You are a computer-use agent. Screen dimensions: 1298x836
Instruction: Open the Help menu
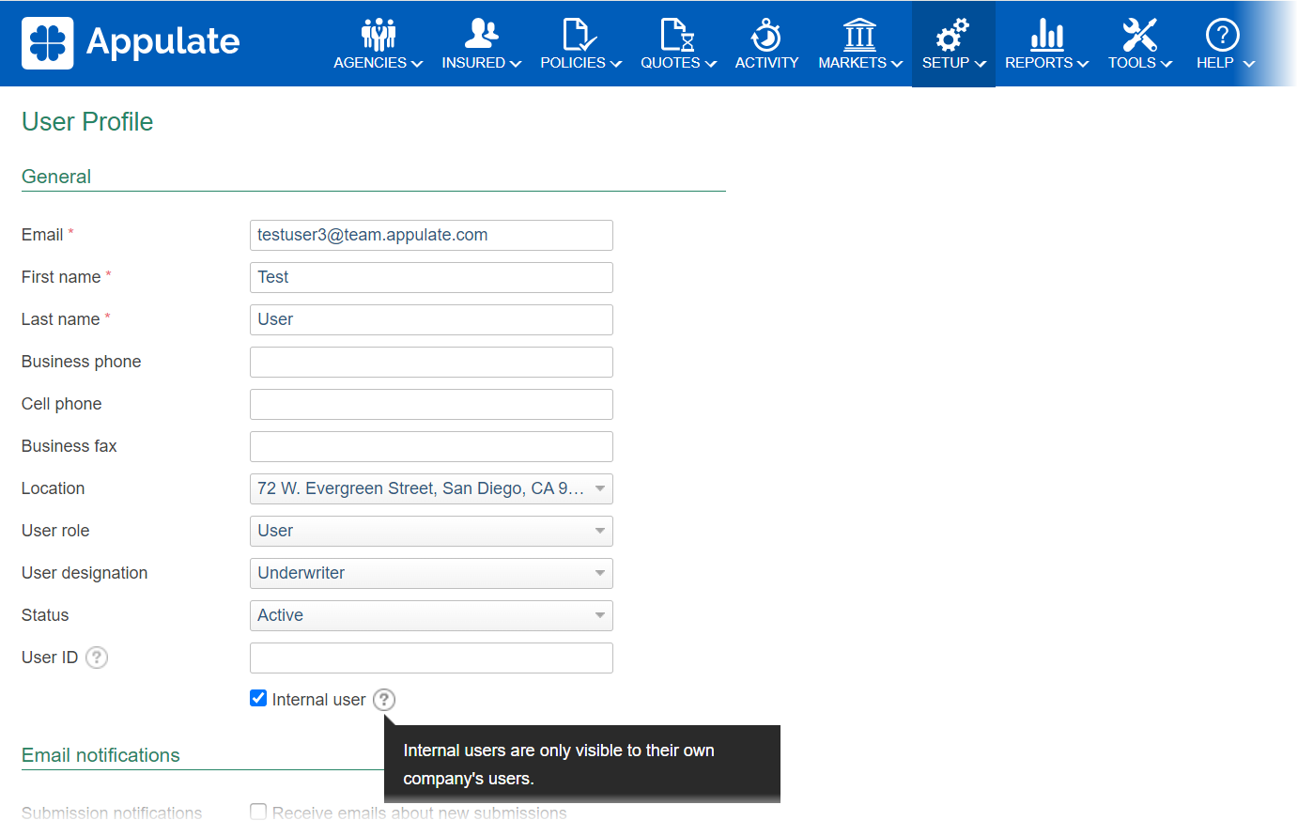pos(1223,44)
